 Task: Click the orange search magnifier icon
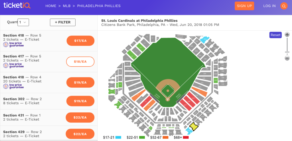[x=284, y=6]
